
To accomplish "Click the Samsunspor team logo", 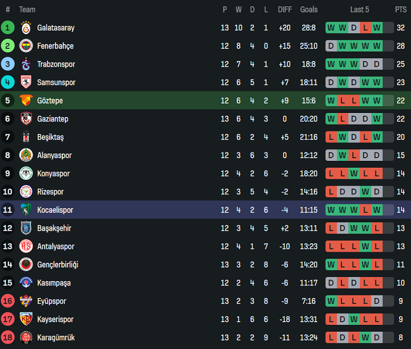I will 26,83.
